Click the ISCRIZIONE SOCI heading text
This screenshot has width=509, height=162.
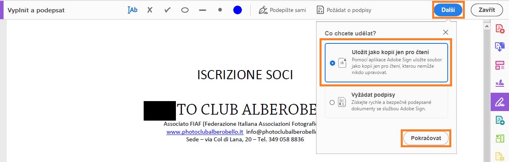(245, 75)
